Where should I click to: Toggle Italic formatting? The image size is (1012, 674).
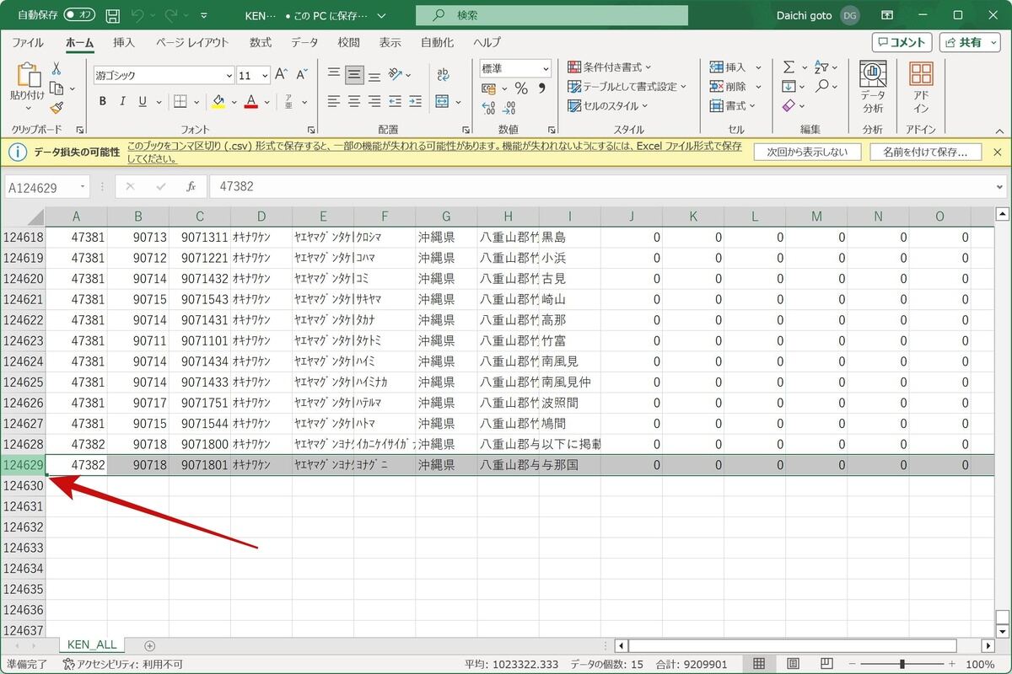(123, 102)
